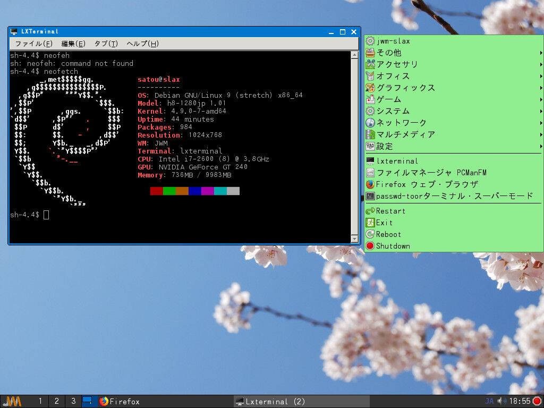Click the red color block in neofetch
This screenshot has width=544, height=408.
pos(157,191)
